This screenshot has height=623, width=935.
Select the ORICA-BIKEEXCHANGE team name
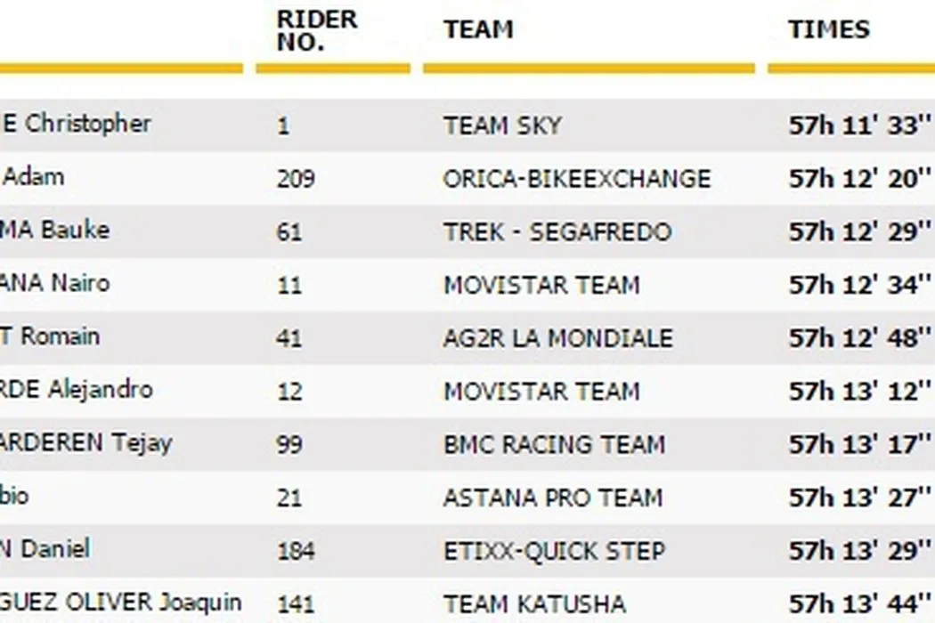(576, 179)
